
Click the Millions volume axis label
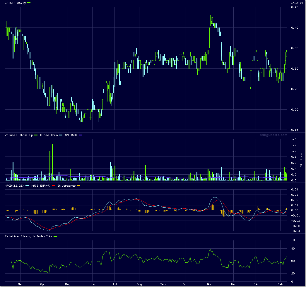301,159
